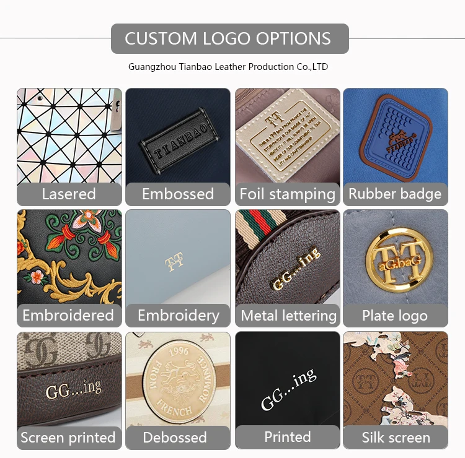Click the Rubber badge caption label

click(x=396, y=194)
